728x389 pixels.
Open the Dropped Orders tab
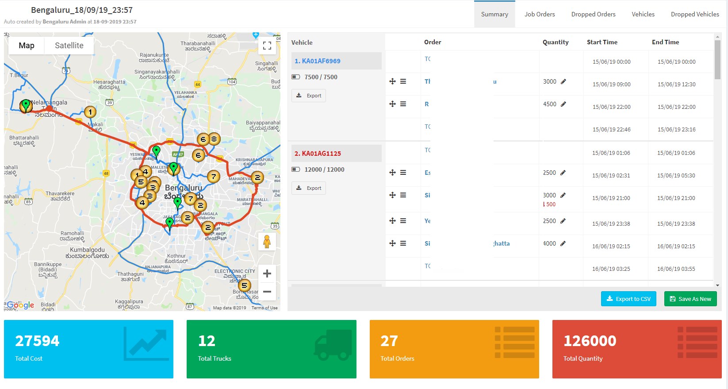tap(593, 14)
